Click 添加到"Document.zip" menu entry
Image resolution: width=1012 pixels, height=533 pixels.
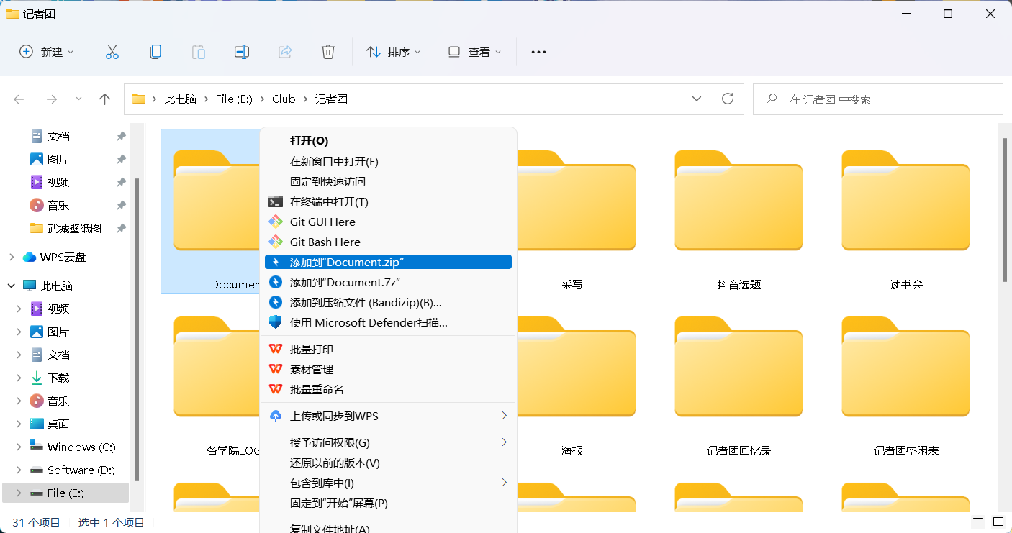(x=389, y=263)
